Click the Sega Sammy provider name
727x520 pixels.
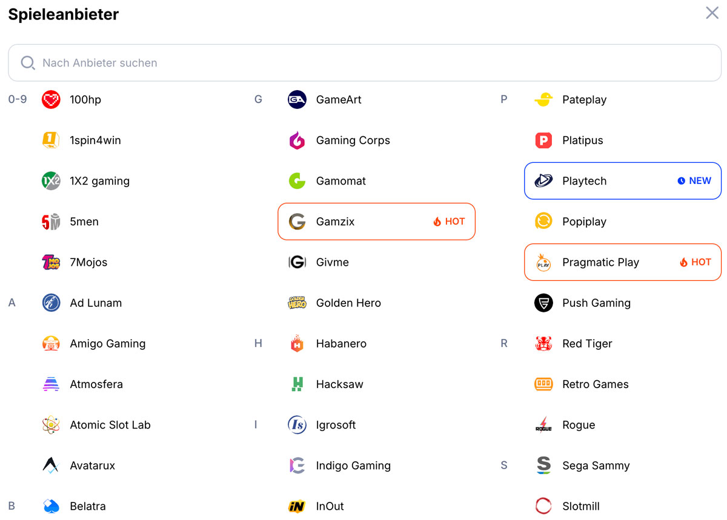coord(596,466)
